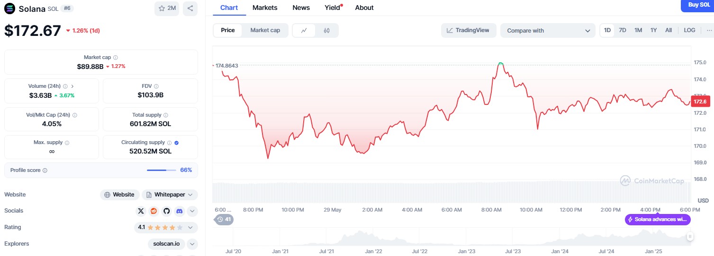Toggle LOG scale on the chart
This screenshot has width=714, height=256.
coord(689,30)
